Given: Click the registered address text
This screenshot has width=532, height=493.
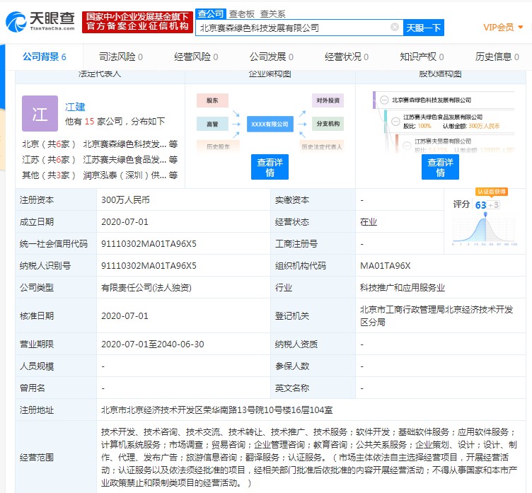Looking at the screenshot, I should [216, 410].
